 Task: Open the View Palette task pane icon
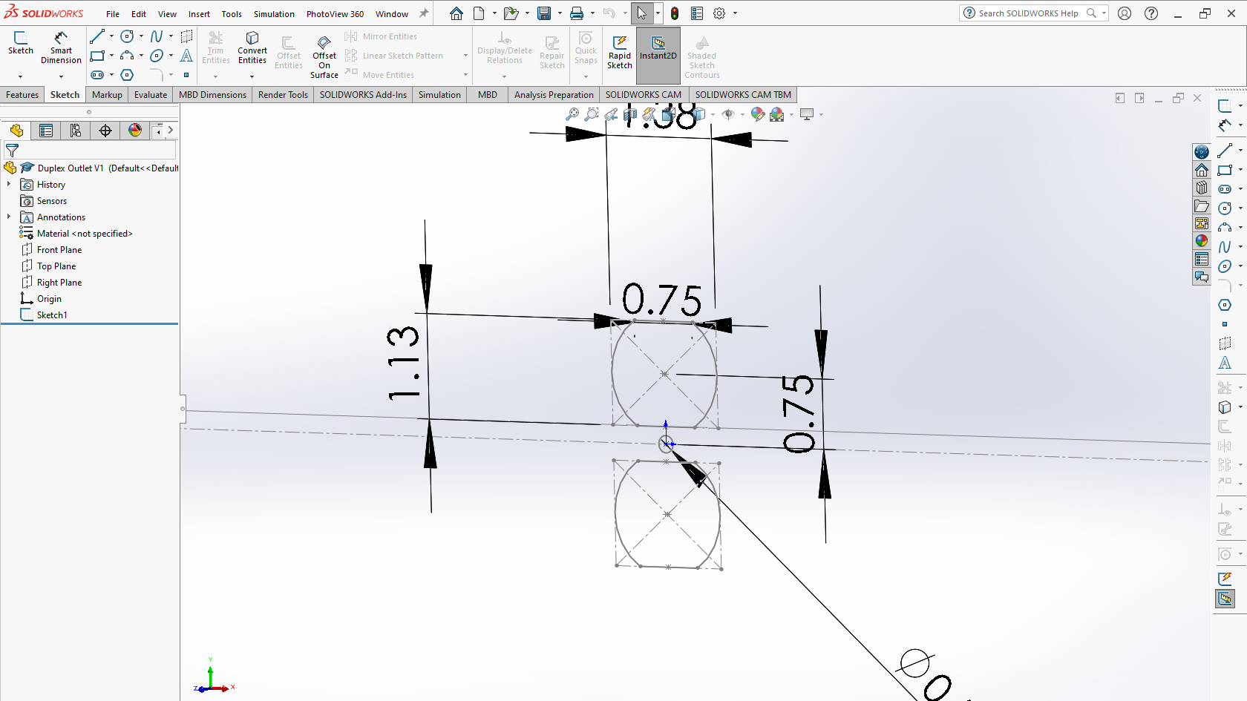[1202, 223]
